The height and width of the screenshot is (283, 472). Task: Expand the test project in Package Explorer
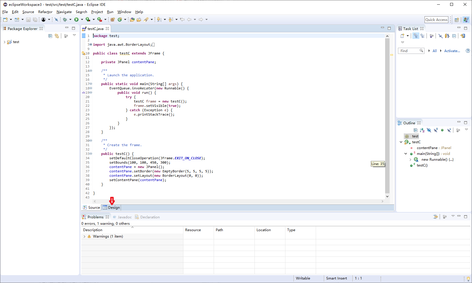pyautogui.click(x=4, y=42)
